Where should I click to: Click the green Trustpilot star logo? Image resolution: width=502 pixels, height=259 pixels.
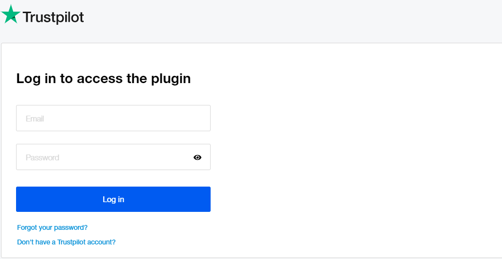11,15
